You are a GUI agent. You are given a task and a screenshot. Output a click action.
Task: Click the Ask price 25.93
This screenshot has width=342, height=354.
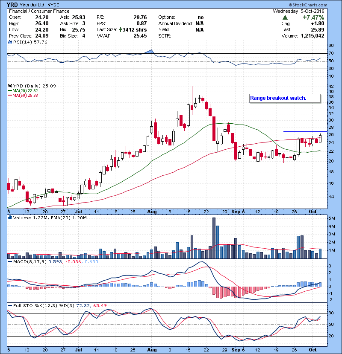click(79, 17)
